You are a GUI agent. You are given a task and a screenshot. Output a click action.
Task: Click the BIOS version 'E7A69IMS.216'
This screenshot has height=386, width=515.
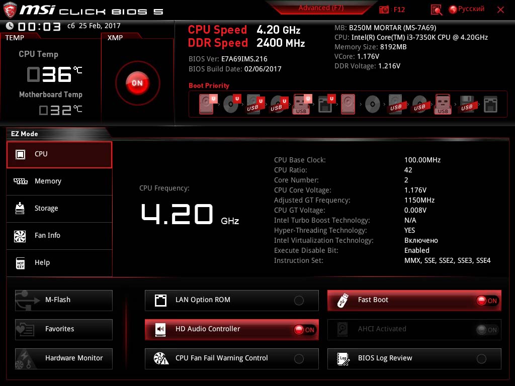point(244,59)
